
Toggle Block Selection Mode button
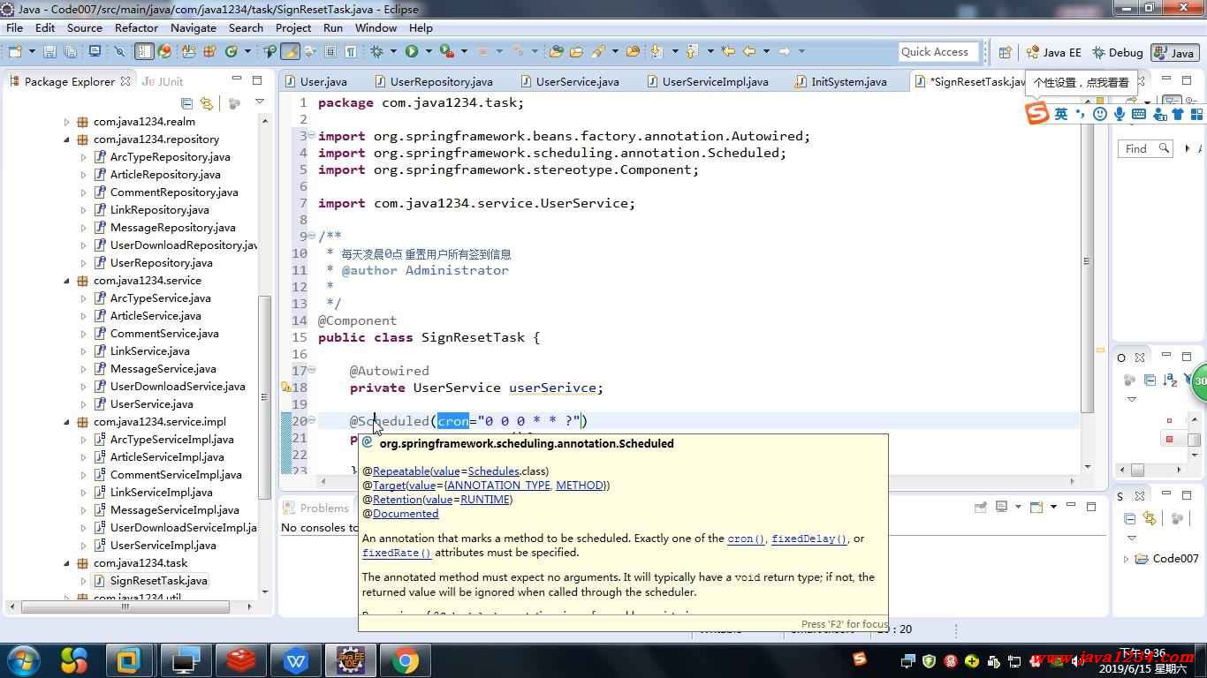(330, 51)
